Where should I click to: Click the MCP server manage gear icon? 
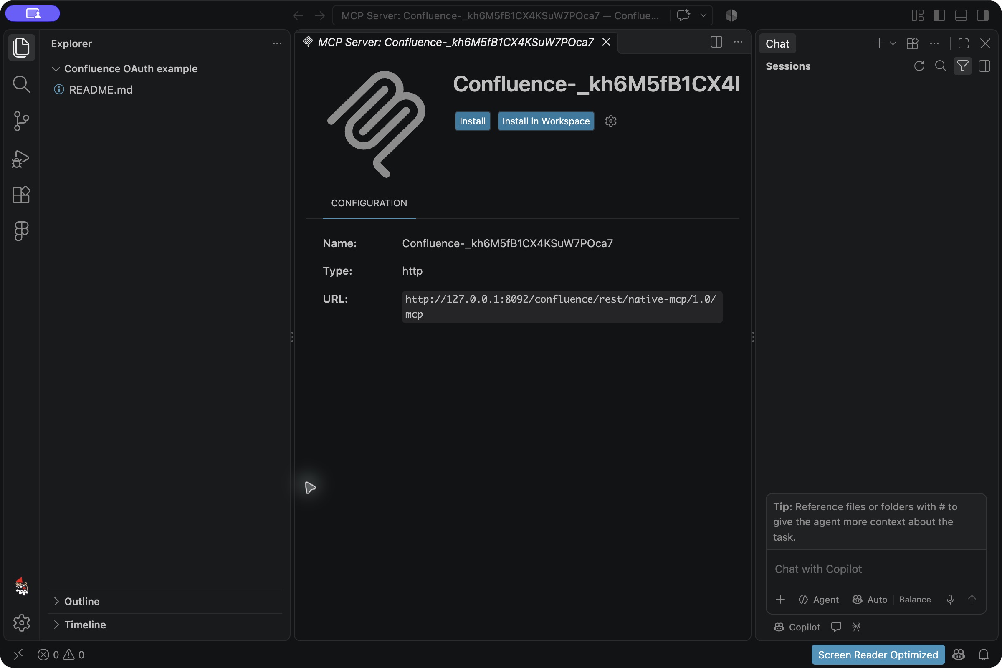click(610, 121)
